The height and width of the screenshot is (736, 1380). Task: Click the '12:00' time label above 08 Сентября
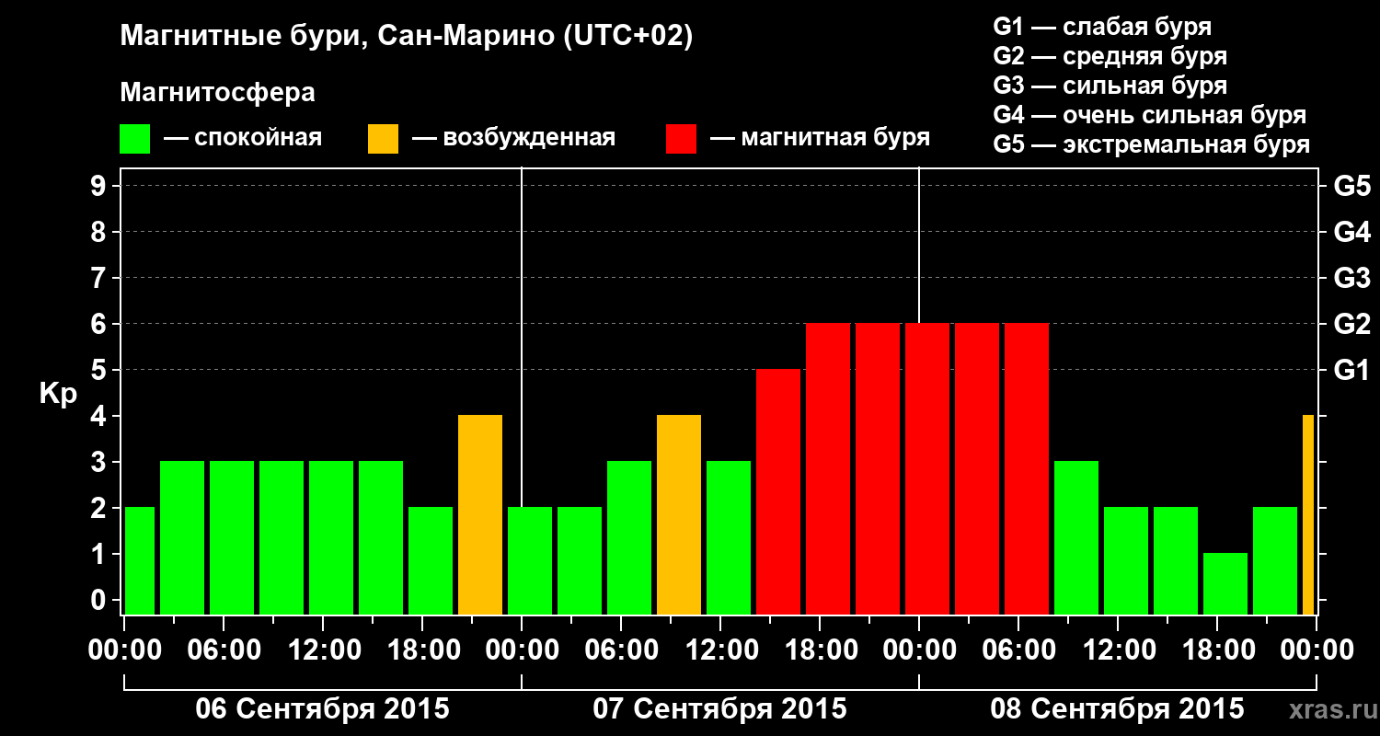point(1118,651)
